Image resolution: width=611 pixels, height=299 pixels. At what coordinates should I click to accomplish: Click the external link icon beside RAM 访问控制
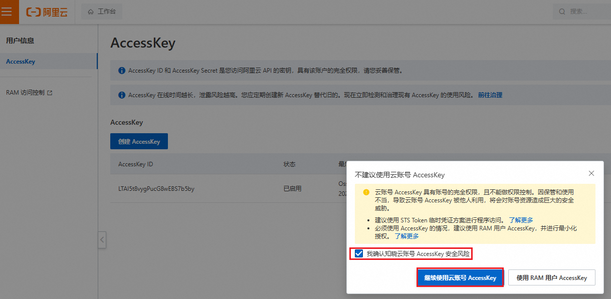50,93
